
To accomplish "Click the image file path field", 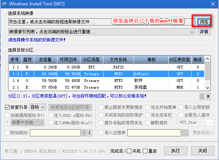I will click(102, 22).
